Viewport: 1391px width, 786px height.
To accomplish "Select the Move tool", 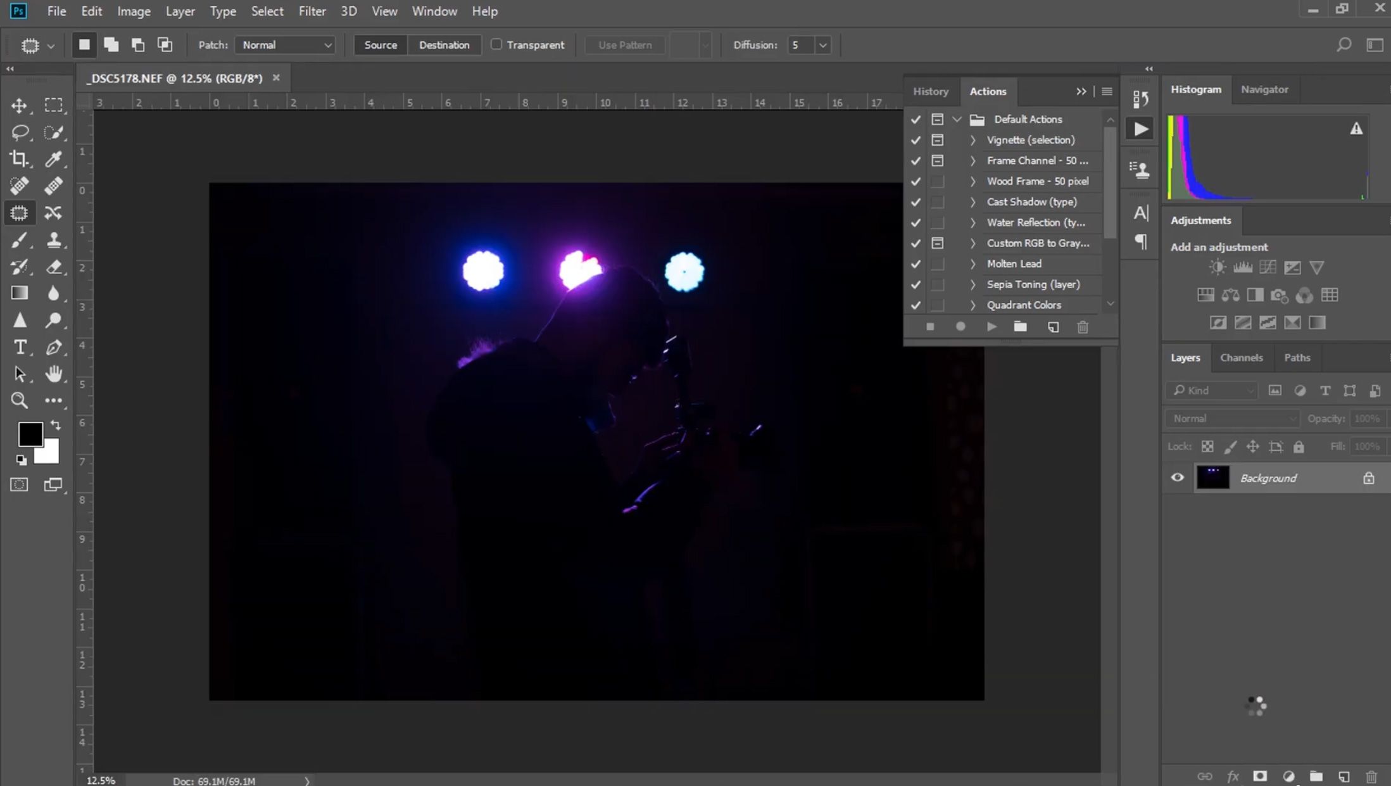I will [19, 105].
